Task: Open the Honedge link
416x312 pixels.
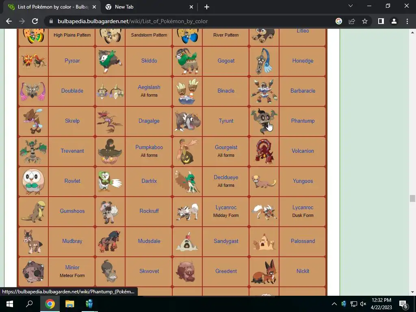Action: [x=303, y=61]
